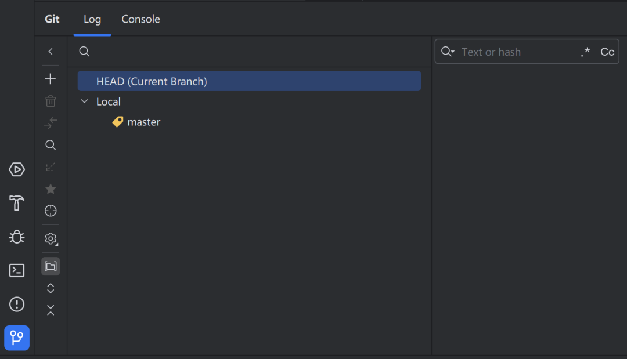Hide the branches pane with the left chevron
627x359 pixels.
click(51, 52)
